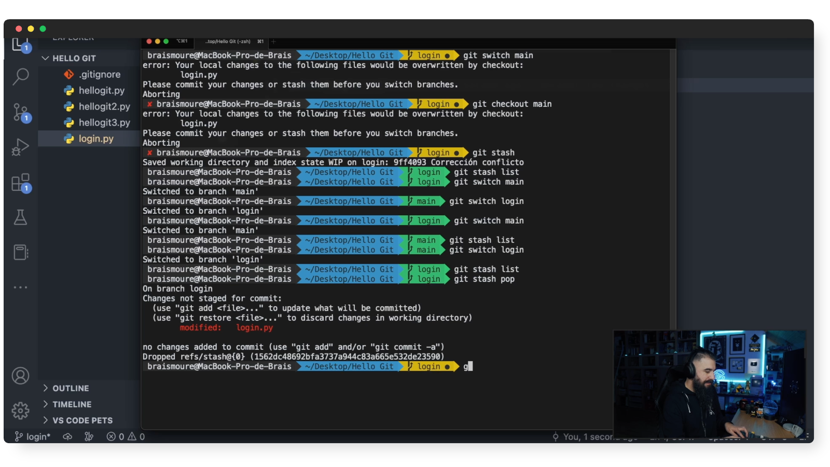Click the 'git checkout main' command text
The width and height of the screenshot is (830, 467).
pyautogui.click(x=512, y=104)
